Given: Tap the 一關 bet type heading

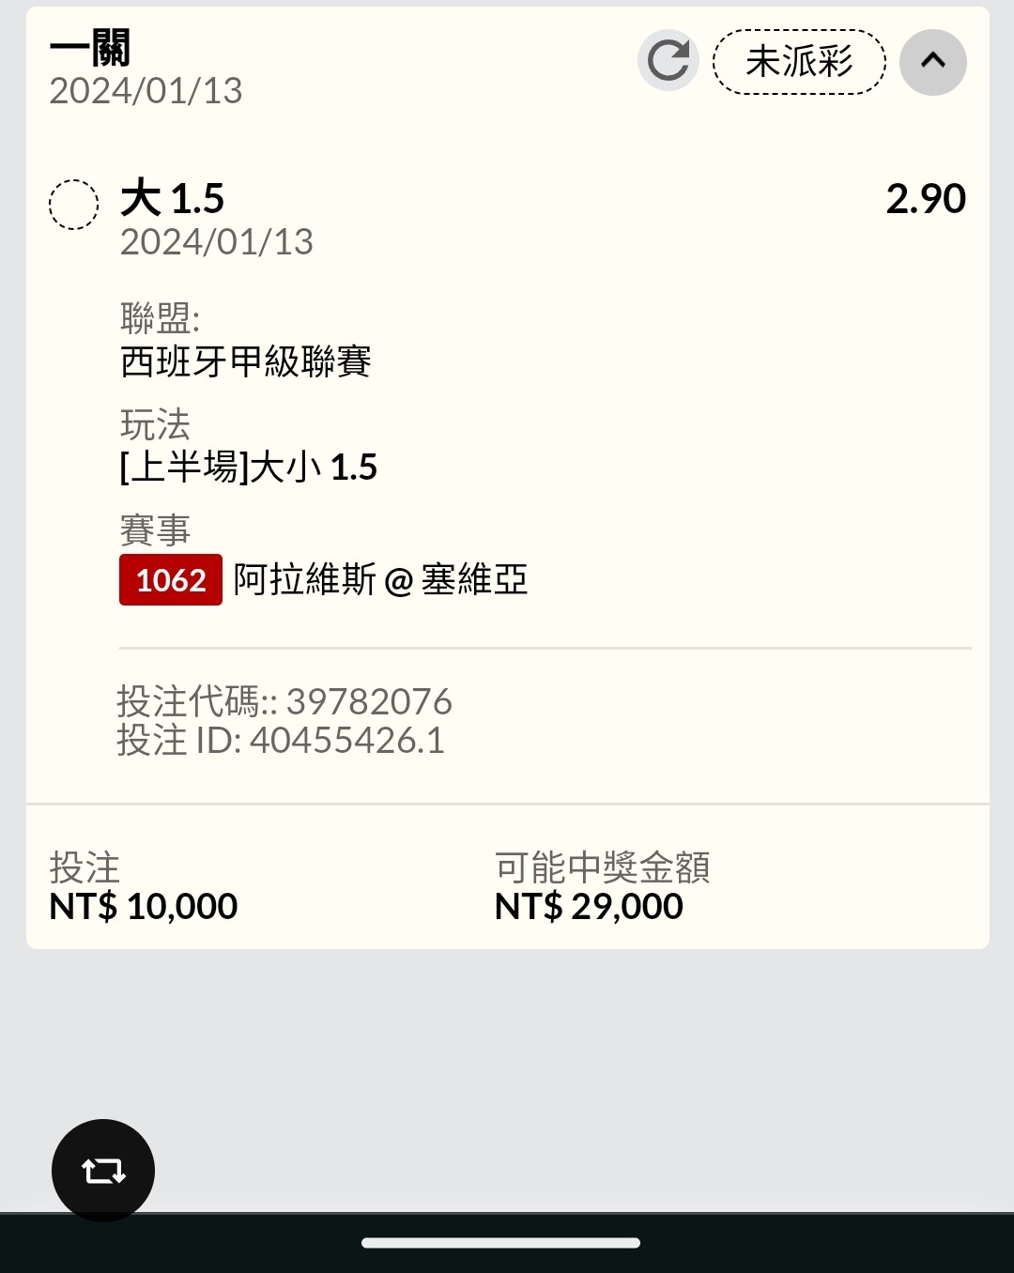Looking at the screenshot, I should [90, 48].
